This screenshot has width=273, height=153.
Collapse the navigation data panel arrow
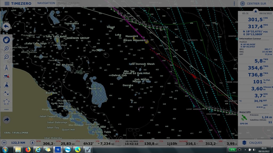(x=255, y=11)
